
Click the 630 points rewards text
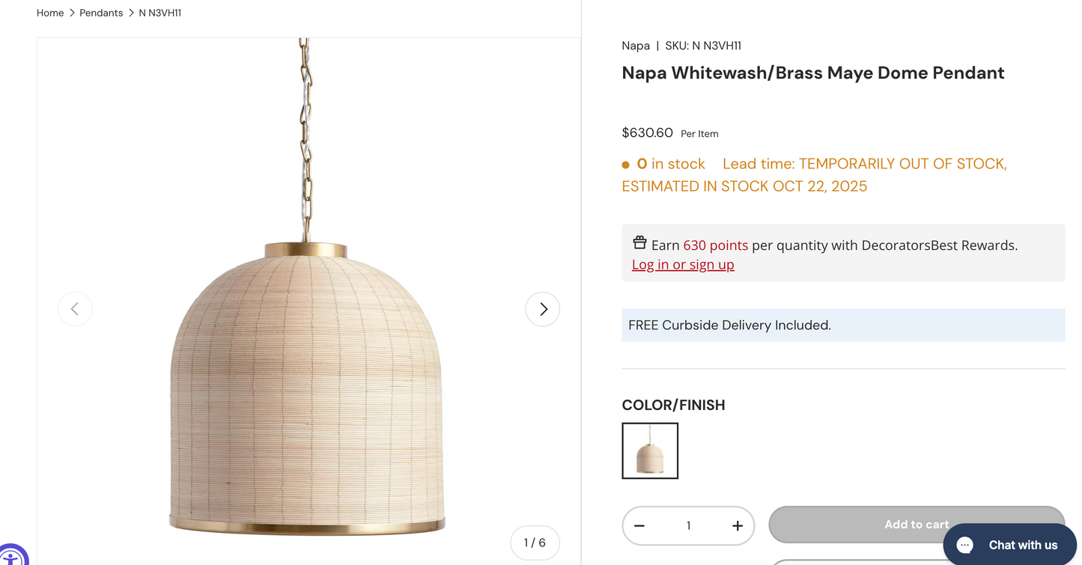[x=715, y=245]
